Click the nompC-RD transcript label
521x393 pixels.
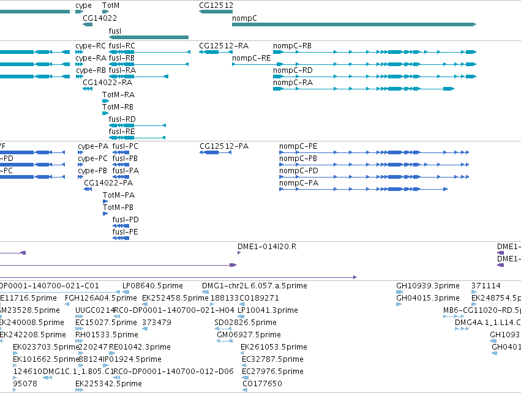(x=293, y=70)
